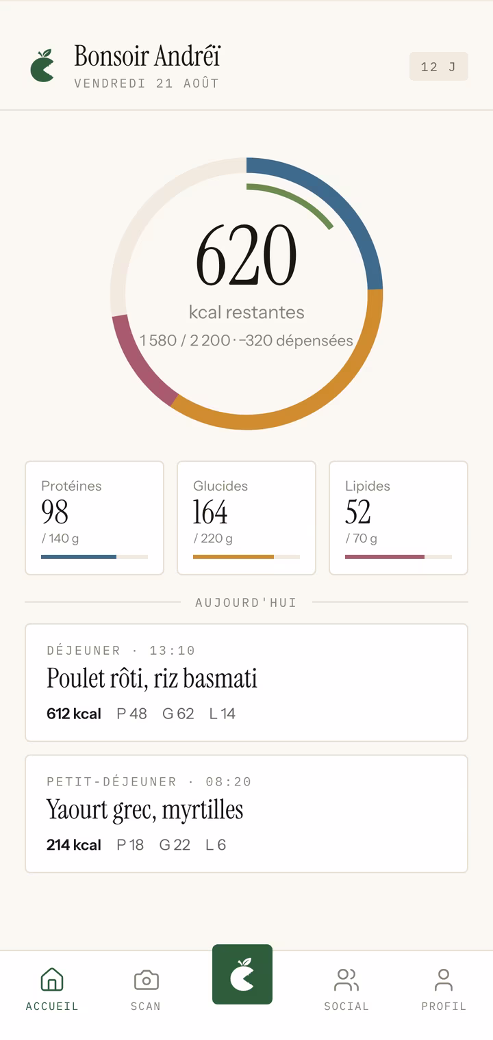Tap the Lipides pink progress bar
Viewport: 493px width, 1040px height.
pos(385,557)
